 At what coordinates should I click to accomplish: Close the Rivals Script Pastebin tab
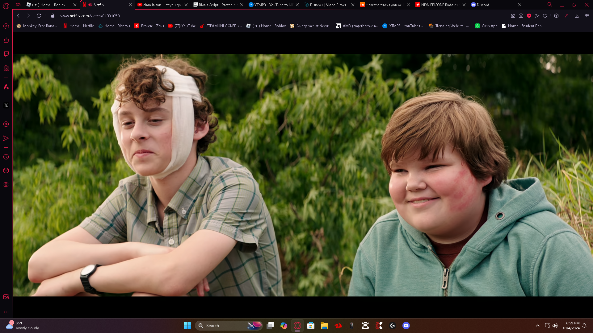click(x=242, y=5)
